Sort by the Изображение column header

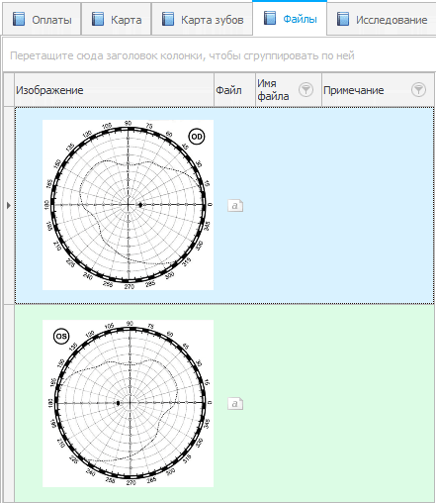pyautogui.click(x=114, y=90)
